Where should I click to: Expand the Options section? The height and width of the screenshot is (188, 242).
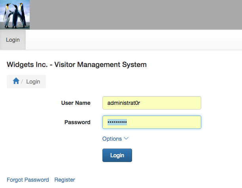tap(112, 139)
